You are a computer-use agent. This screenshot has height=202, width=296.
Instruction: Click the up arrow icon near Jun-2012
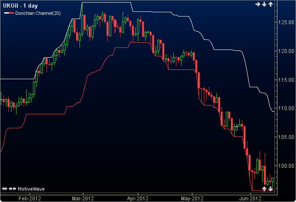(x=264, y=188)
